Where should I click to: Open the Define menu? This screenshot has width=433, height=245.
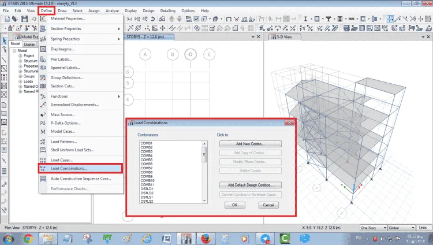pyautogui.click(x=46, y=11)
